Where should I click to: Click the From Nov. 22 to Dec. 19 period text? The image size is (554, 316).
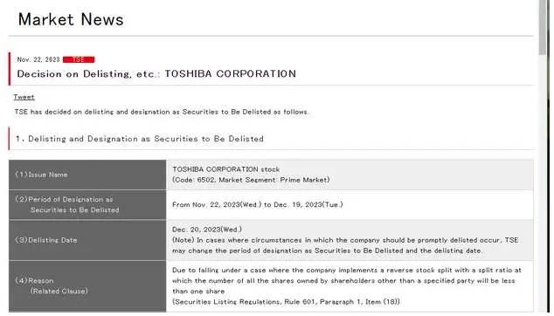coord(258,205)
